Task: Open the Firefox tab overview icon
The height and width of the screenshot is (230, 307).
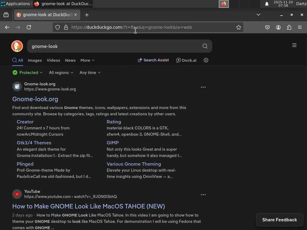Action: point(6,15)
